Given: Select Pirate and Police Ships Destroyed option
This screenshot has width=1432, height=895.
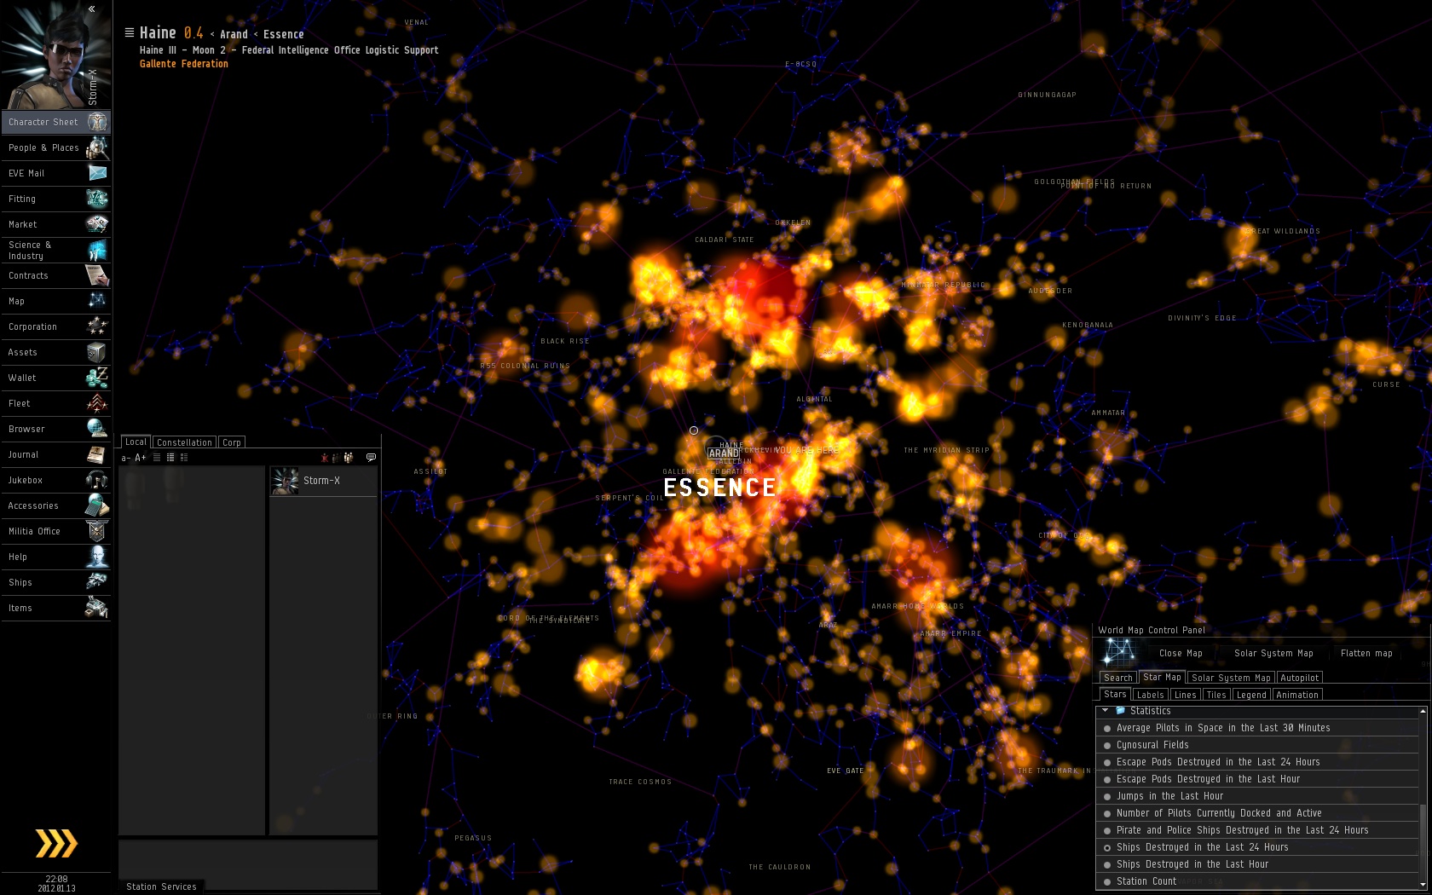Looking at the screenshot, I should coord(1257,830).
